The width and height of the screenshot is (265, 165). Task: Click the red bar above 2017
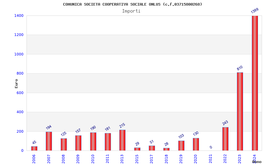(x=152, y=148)
